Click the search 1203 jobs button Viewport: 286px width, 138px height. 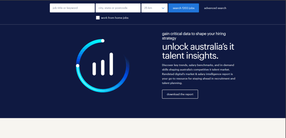click(183, 8)
